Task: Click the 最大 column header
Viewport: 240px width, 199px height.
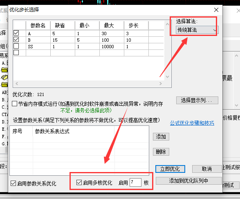Action: point(112,25)
